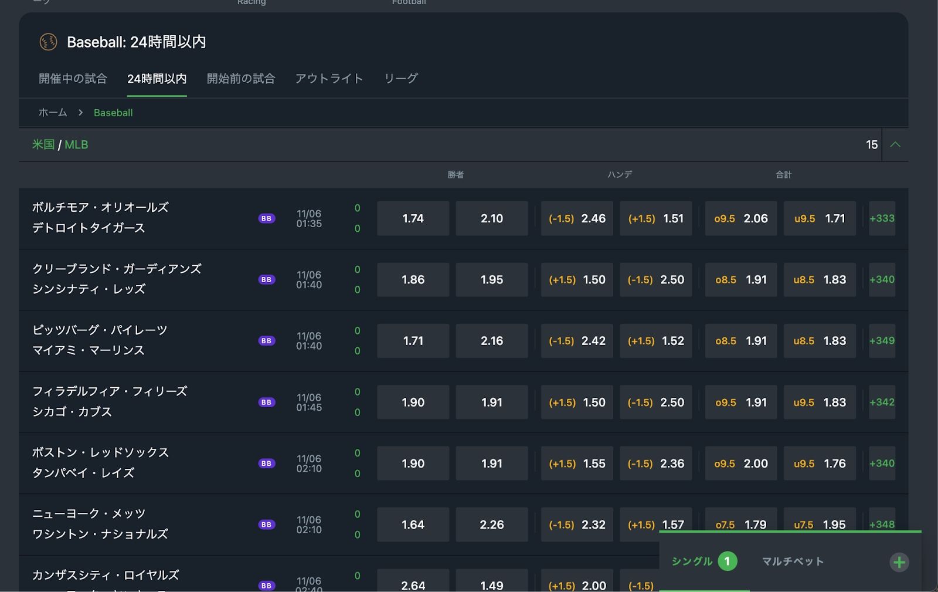Open the アウトライト tab
Image resolution: width=938 pixels, height=592 pixels.
(329, 79)
